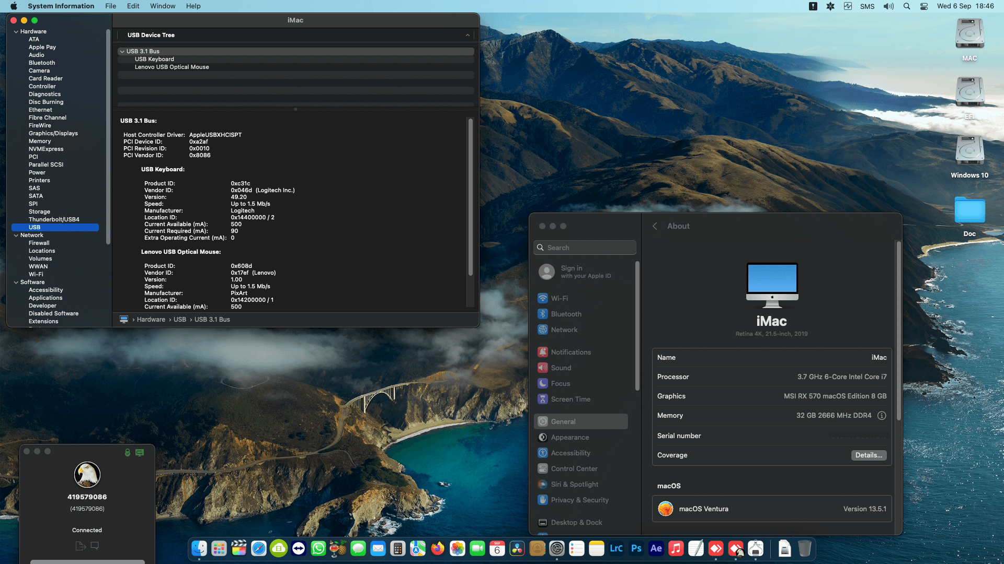This screenshot has width=1004, height=564.
Task: Open Control Center in the menu bar
Action: pyautogui.click(x=924, y=6)
